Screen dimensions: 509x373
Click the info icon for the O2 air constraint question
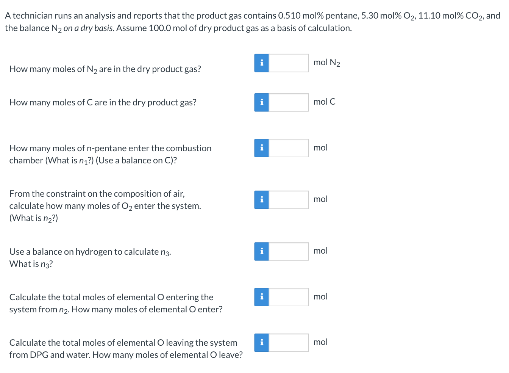(x=261, y=199)
